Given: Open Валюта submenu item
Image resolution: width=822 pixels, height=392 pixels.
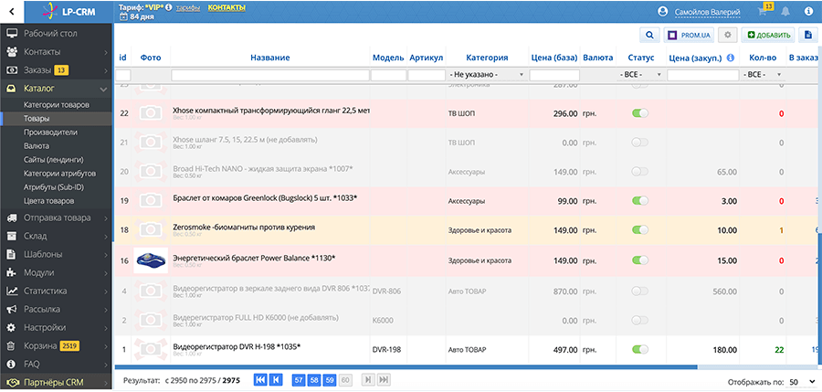Looking at the screenshot, I should tap(37, 146).
